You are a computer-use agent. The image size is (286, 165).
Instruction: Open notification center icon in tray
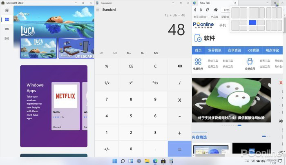coord(280,161)
